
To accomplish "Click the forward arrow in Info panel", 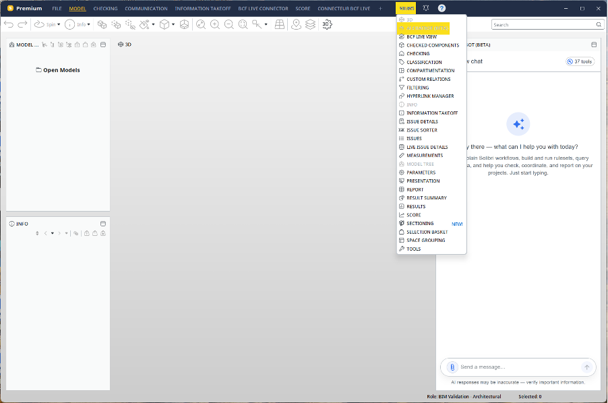I will point(59,233).
